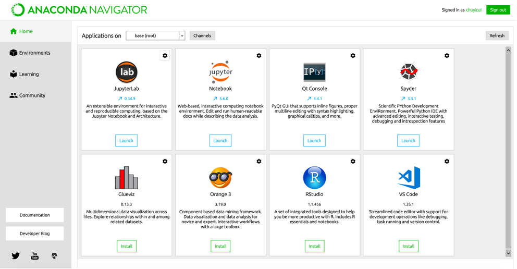
Task: Open the Qt Console gear options
Action: point(353,56)
